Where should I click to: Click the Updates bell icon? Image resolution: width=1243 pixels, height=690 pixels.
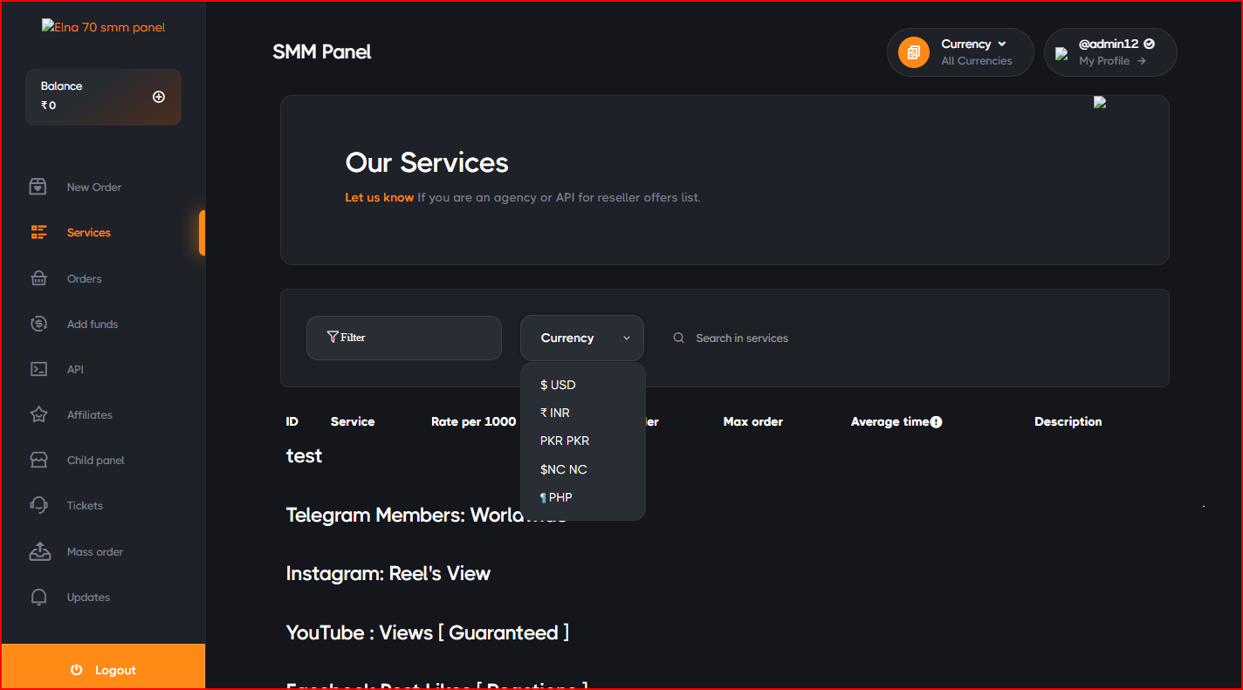(x=38, y=597)
